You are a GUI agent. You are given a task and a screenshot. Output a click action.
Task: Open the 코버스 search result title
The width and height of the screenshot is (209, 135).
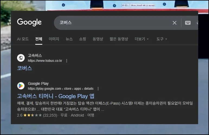coord(25,68)
